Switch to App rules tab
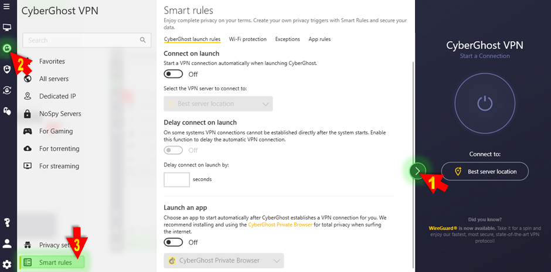 (x=319, y=39)
